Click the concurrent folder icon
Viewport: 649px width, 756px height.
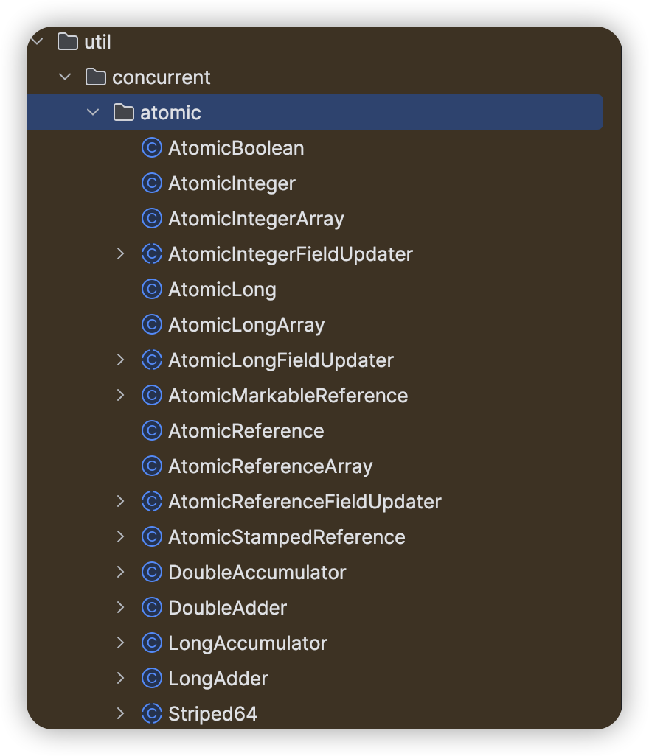(x=96, y=77)
